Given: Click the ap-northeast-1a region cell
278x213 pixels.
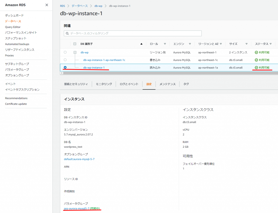Looking at the screenshot, I should tap(208, 67).
